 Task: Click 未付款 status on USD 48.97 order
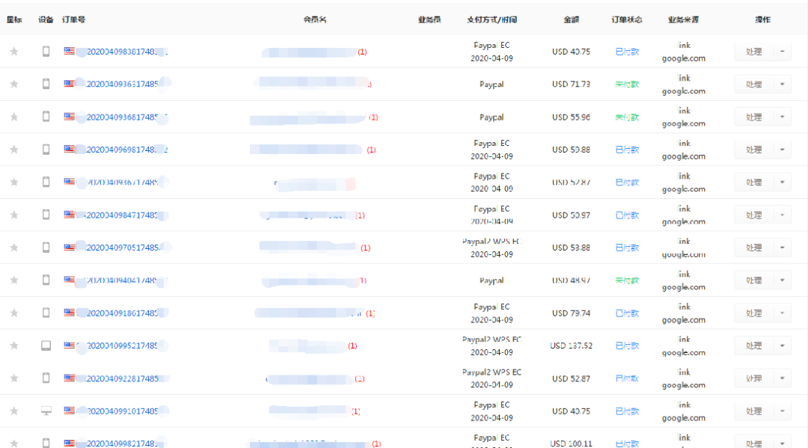pos(627,280)
